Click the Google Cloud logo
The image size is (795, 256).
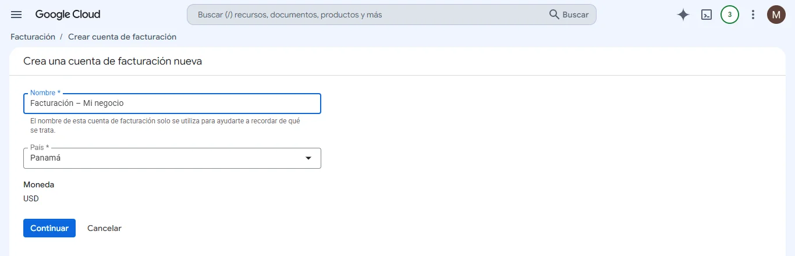[x=68, y=15]
